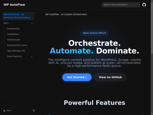The height and width of the screenshot is (115, 153).
Task: Click the sidebar collapse icon
Action: coord(34,110)
